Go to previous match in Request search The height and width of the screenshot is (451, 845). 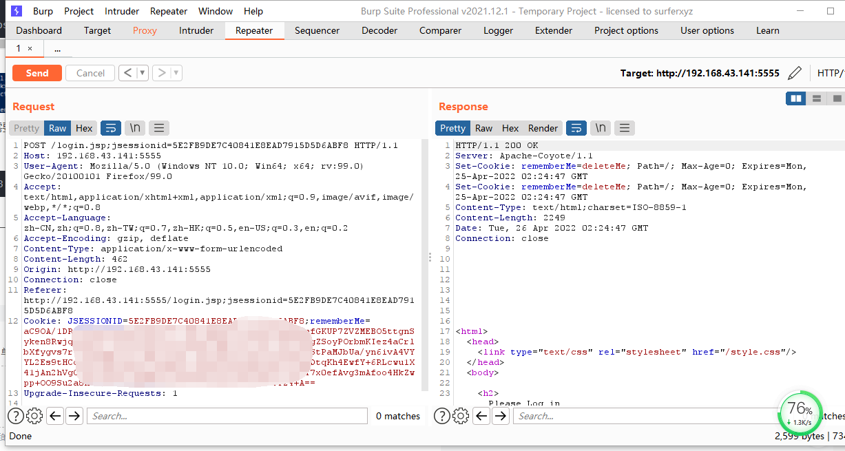pyautogui.click(x=55, y=416)
